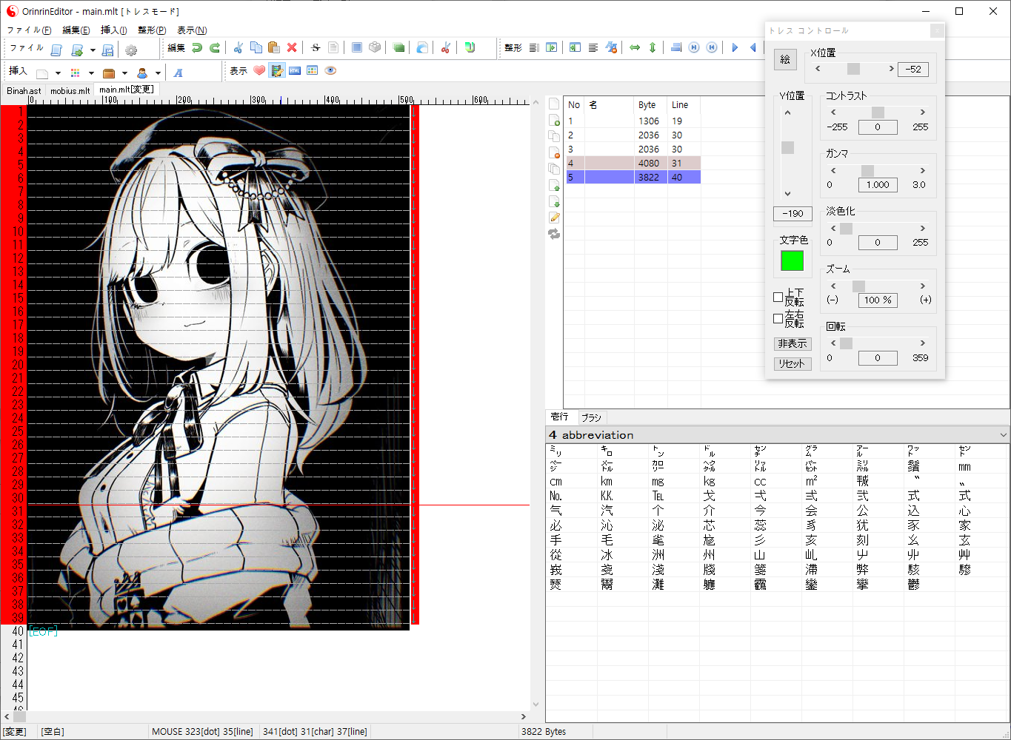Screen dimensions: 1011x740
Task: Open the color grid insert dropdown arrow
Action: coord(91,73)
